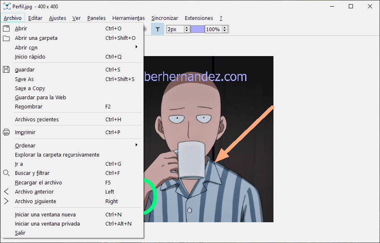This screenshot has width=380, height=243.
Task: Open the Ajustes menu
Action: point(57,18)
